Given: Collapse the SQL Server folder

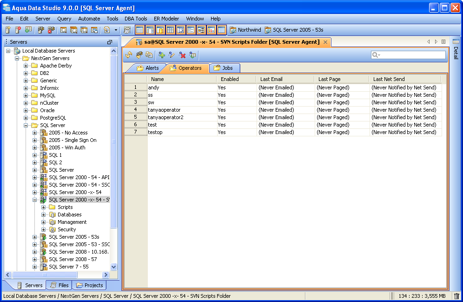Looking at the screenshot, I should point(26,125).
